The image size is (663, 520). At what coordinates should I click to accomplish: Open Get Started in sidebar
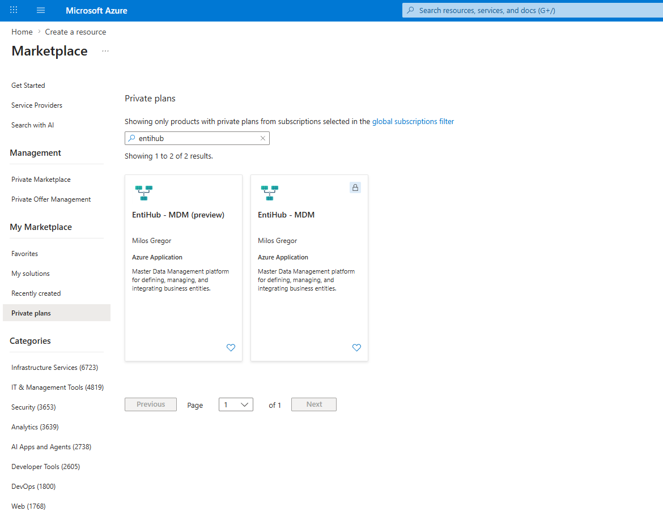click(28, 86)
